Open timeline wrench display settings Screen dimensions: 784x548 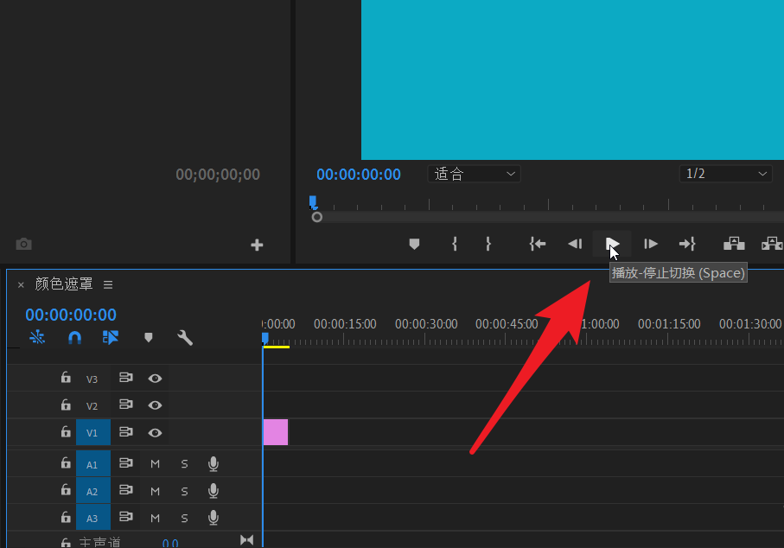click(x=185, y=337)
